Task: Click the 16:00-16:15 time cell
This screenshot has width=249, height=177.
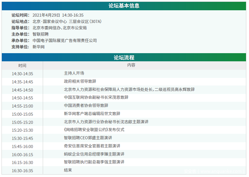Action: point(22,155)
